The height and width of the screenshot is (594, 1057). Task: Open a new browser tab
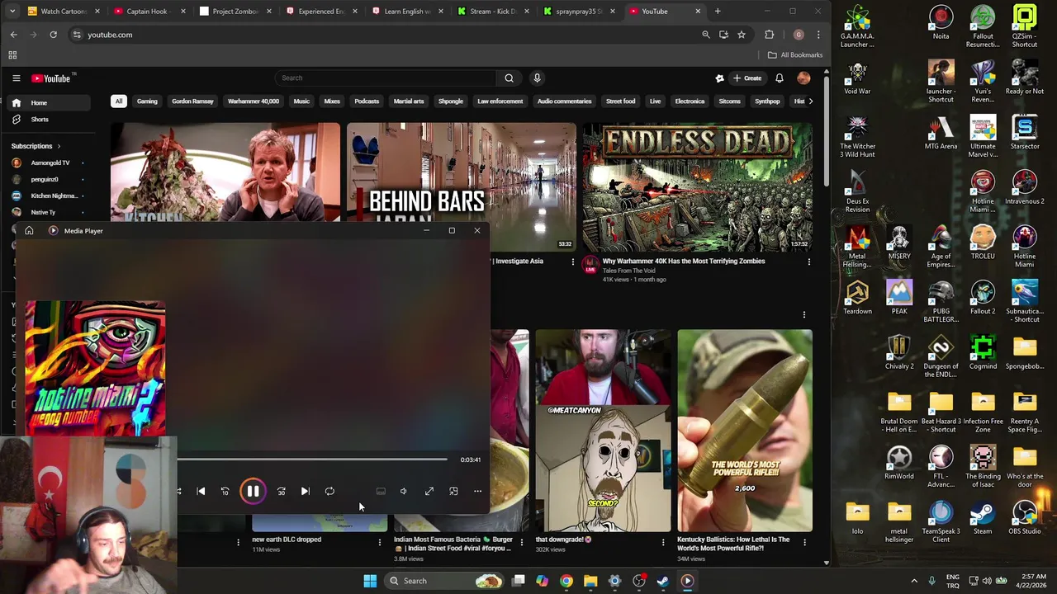(718, 12)
